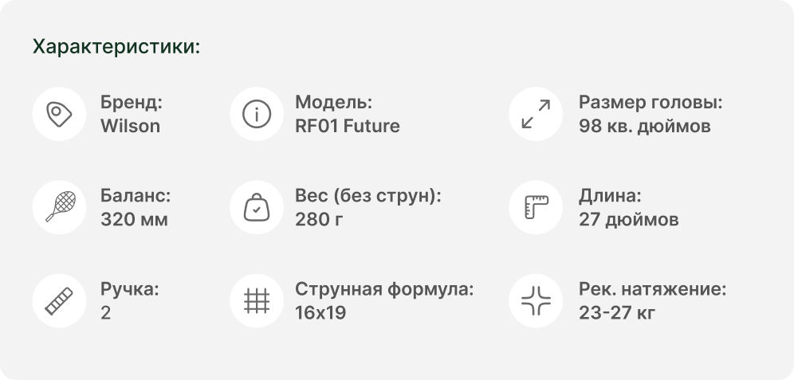
Task: Select the RF01 Future model text
Action: [x=347, y=126]
